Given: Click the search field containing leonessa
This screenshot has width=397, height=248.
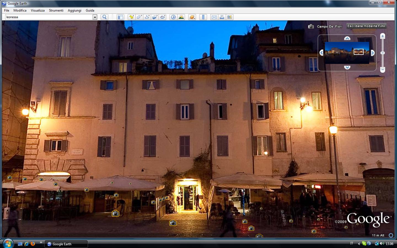Looking at the screenshot, I should coord(49,17).
